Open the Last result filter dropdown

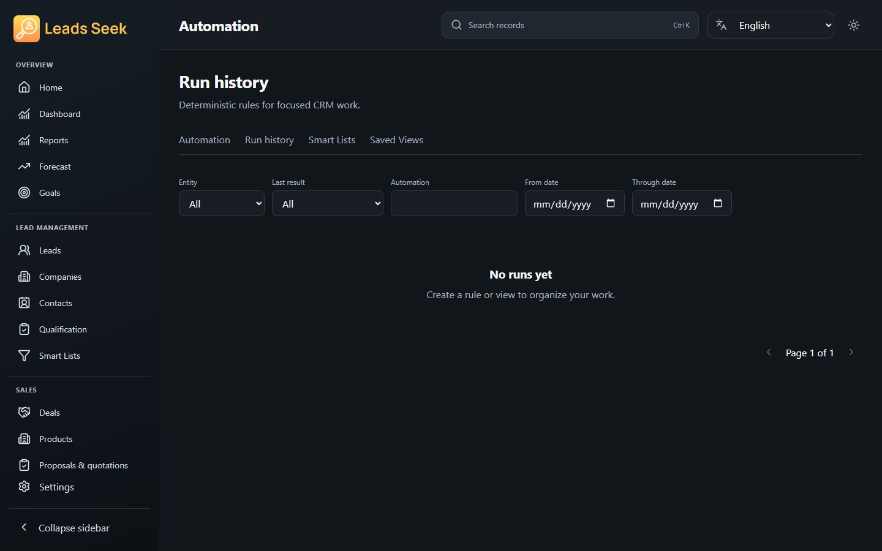click(328, 203)
